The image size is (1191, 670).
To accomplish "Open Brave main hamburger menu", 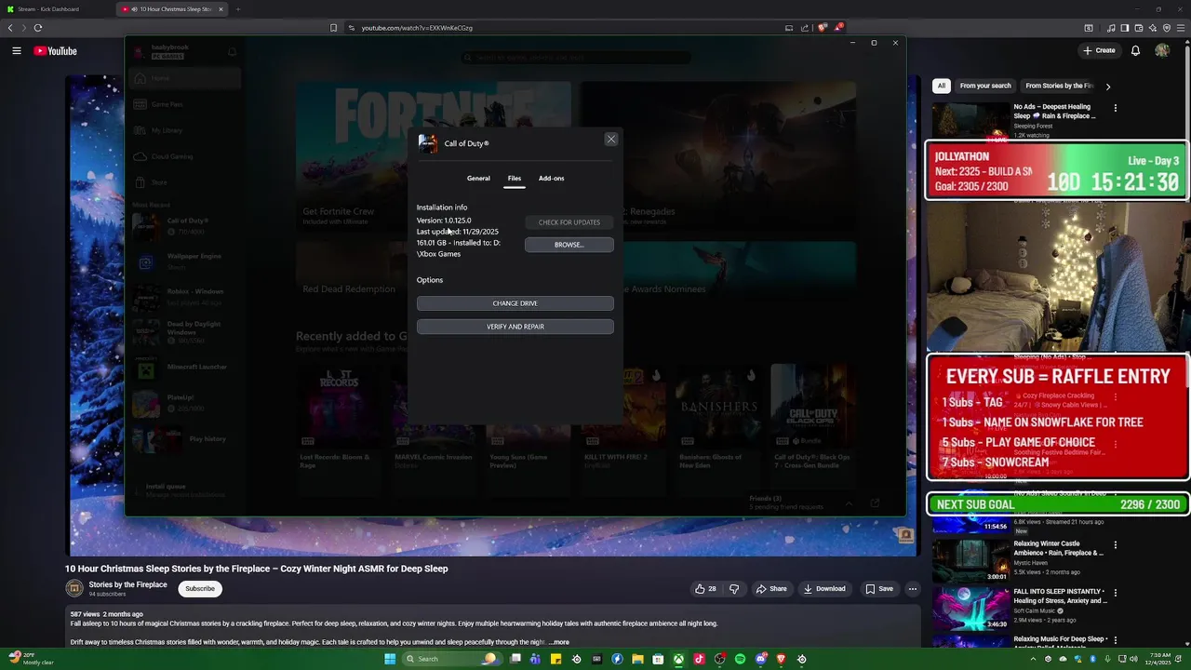I will pyautogui.click(x=1181, y=28).
